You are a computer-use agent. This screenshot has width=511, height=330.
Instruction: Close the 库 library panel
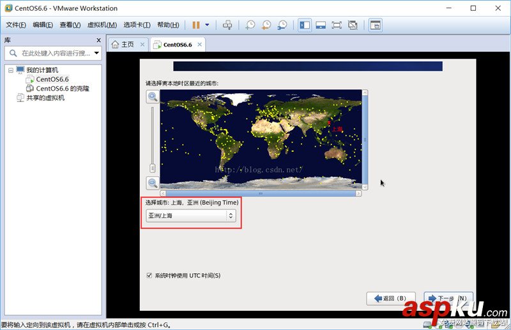pyautogui.click(x=99, y=40)
